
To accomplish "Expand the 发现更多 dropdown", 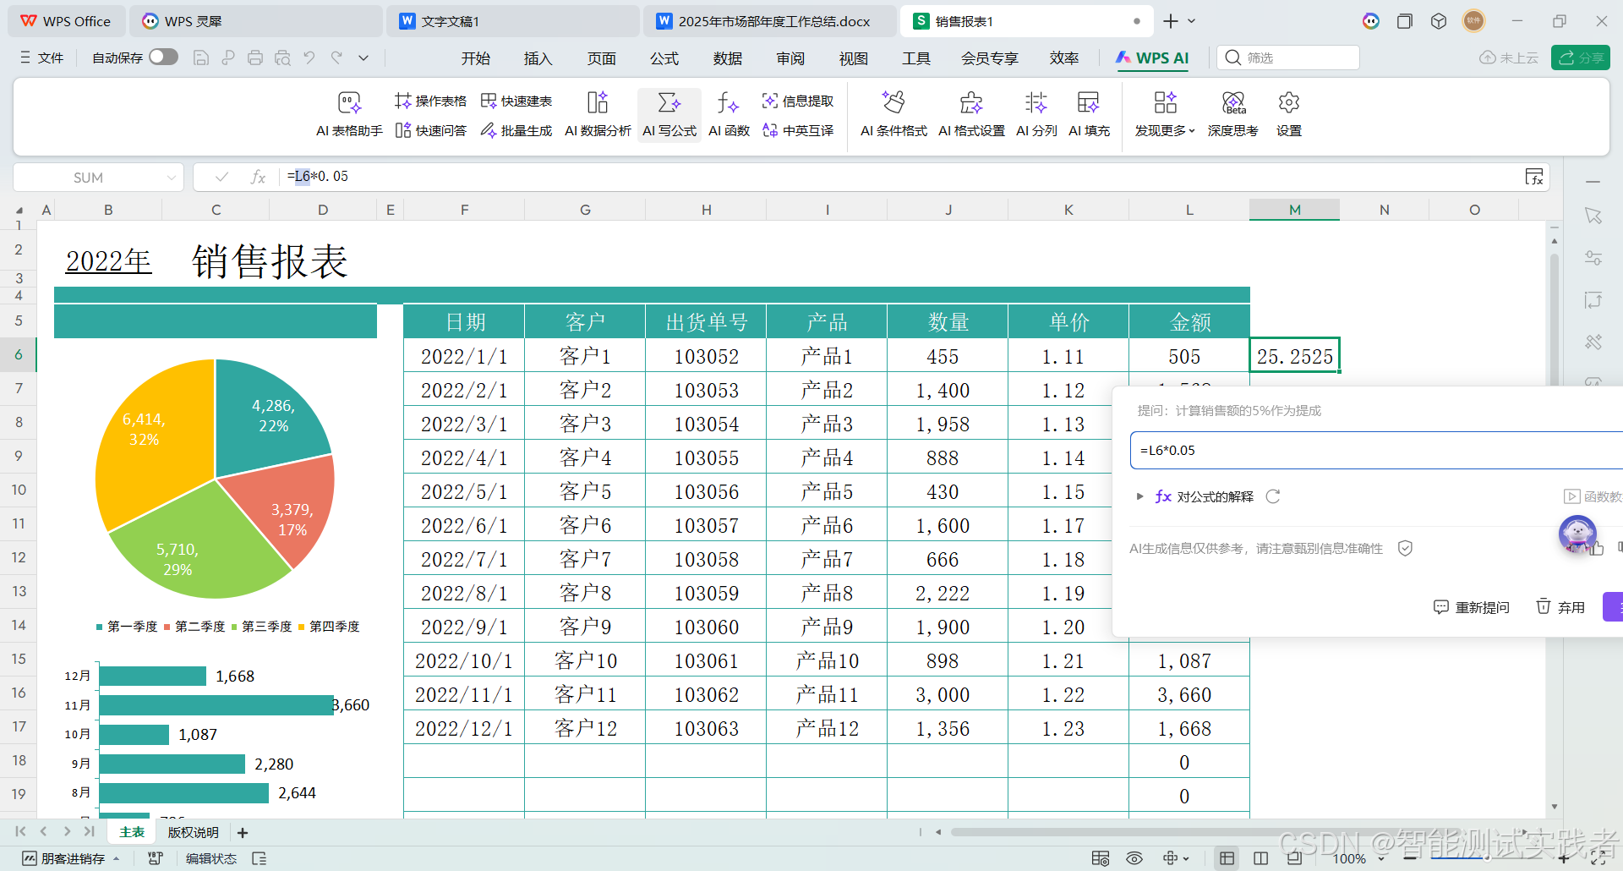I will (1165, 114).
